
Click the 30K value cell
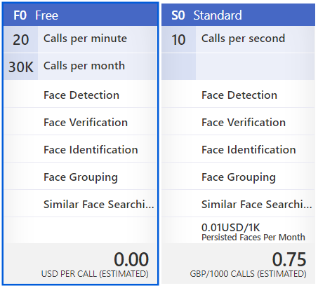click(21, 67)
